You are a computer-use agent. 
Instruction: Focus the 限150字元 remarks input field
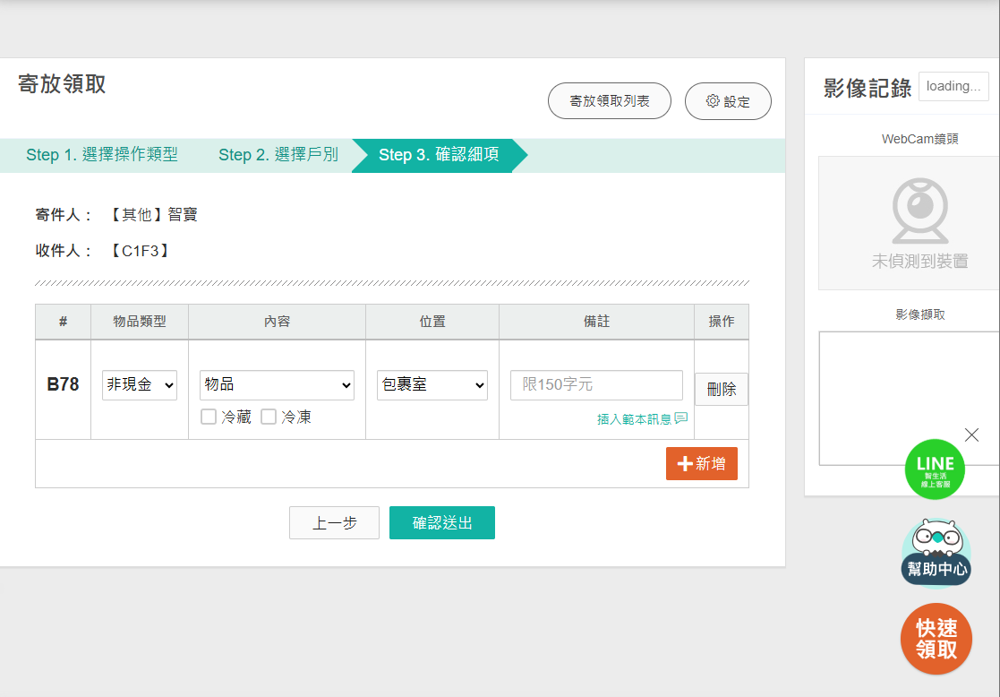tap(596, 385)
